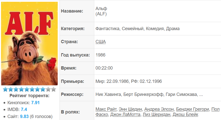
Task: Click the IMDB rating 7.4
Action: pyautogui.click(x=24, y=109)
